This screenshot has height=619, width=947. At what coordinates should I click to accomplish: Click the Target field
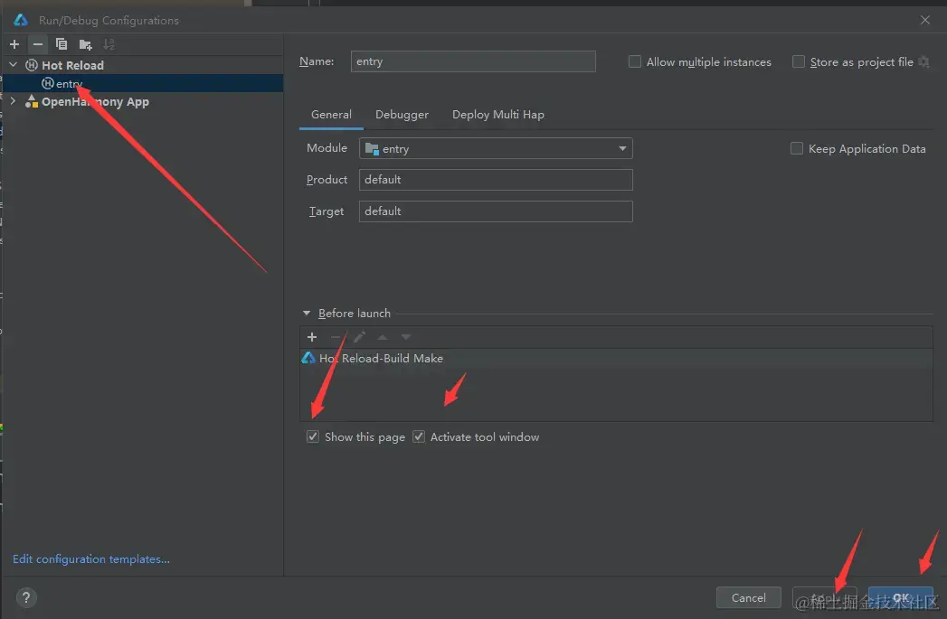click(496, 211)
